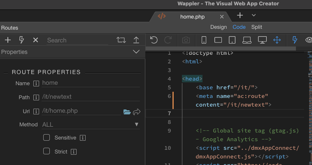Switch to Design view
Viewport: 312px width, 165px height.
[x=219, y=27]
